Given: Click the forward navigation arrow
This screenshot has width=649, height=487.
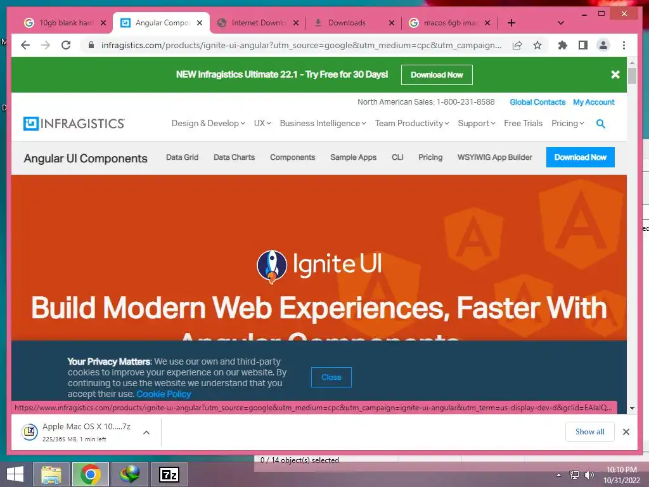Looking at the screenshot, I should point(46,45).
